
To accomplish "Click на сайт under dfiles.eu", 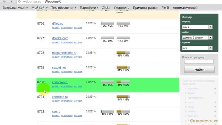I will [55, 28].
